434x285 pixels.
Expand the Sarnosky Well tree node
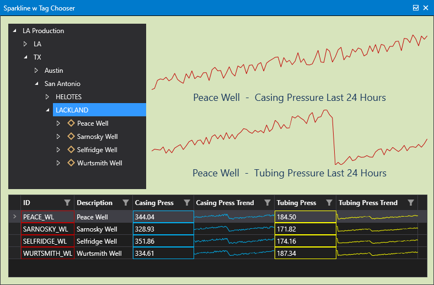pos(58,136)
